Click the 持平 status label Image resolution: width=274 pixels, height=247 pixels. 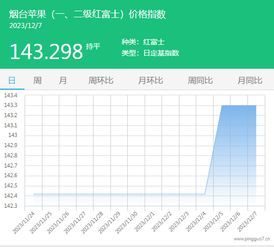click(93, 46)
